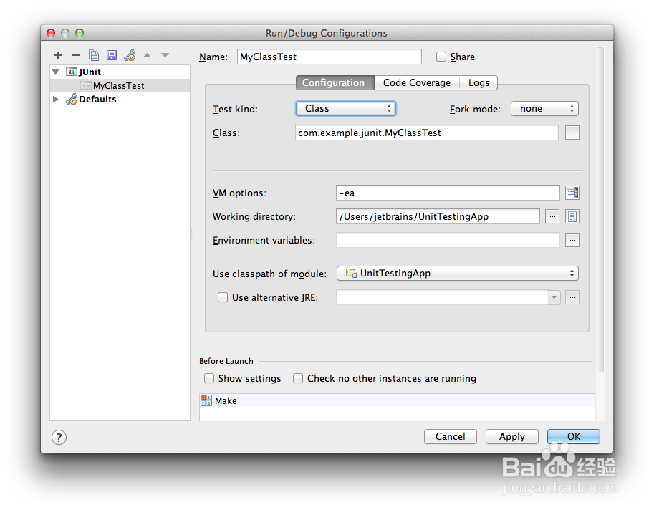Click the Make icon under Before Launch
Image resolution: width=654 pixels, height=510 pixels.
pyautogui.click(x=207, y=400)
